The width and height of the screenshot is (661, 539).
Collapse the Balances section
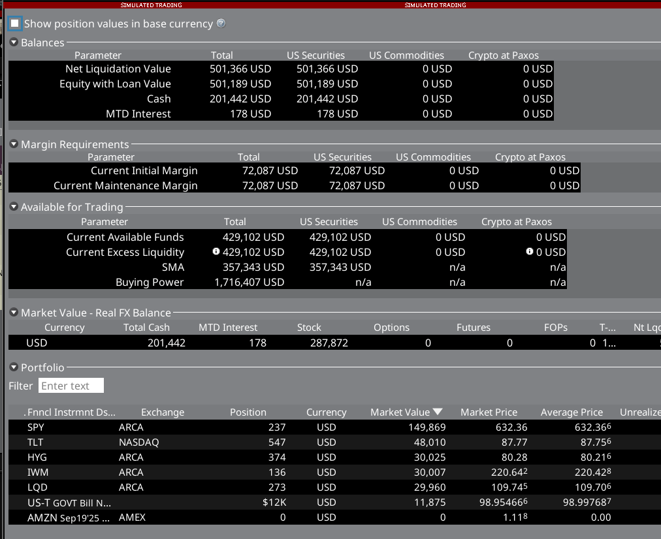pos(14,42)
